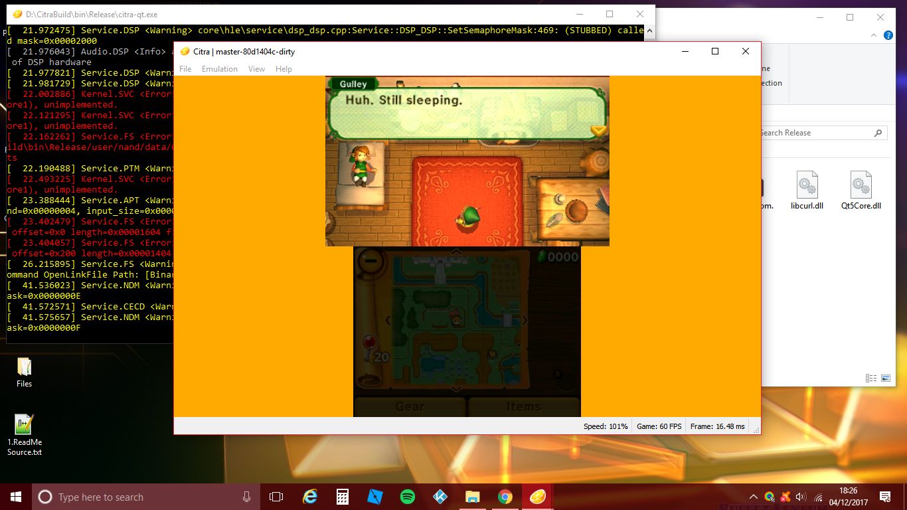
Task: Open Kodi from the taskbar
Action: click(x=440, y=497)
